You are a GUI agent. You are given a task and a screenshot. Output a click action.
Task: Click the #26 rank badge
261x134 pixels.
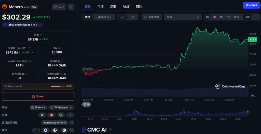[x=34, y=7]
